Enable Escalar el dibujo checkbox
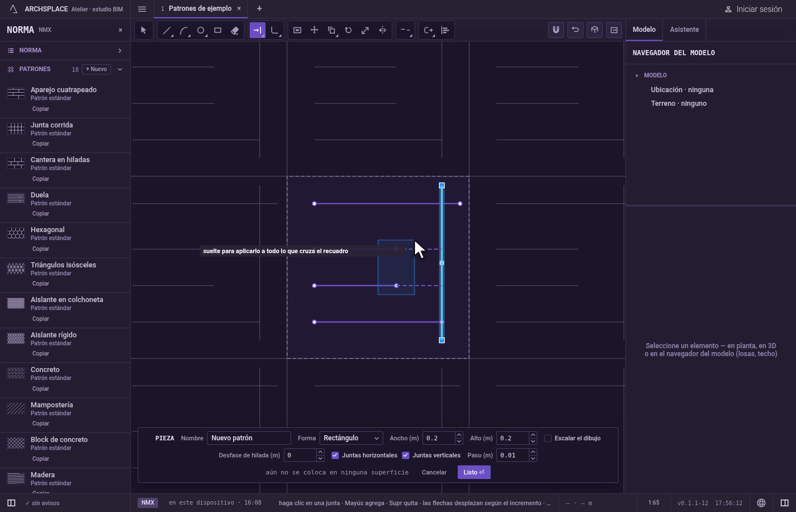This screenshot has width=796, height=512. click(548, 438)
